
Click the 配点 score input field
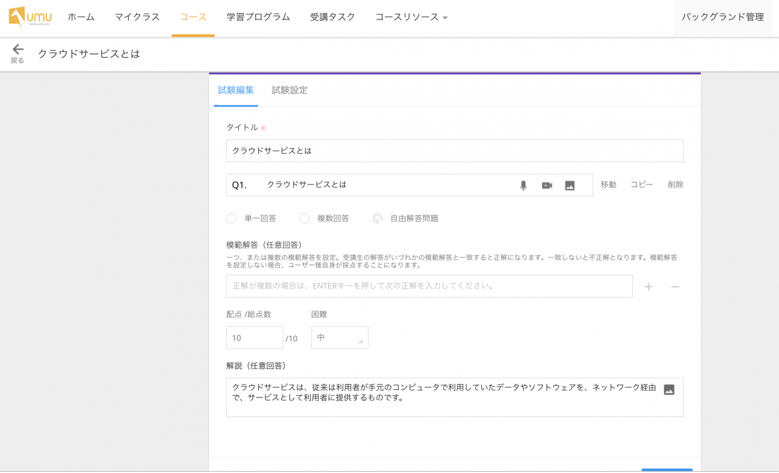click(x=254, y=338)
